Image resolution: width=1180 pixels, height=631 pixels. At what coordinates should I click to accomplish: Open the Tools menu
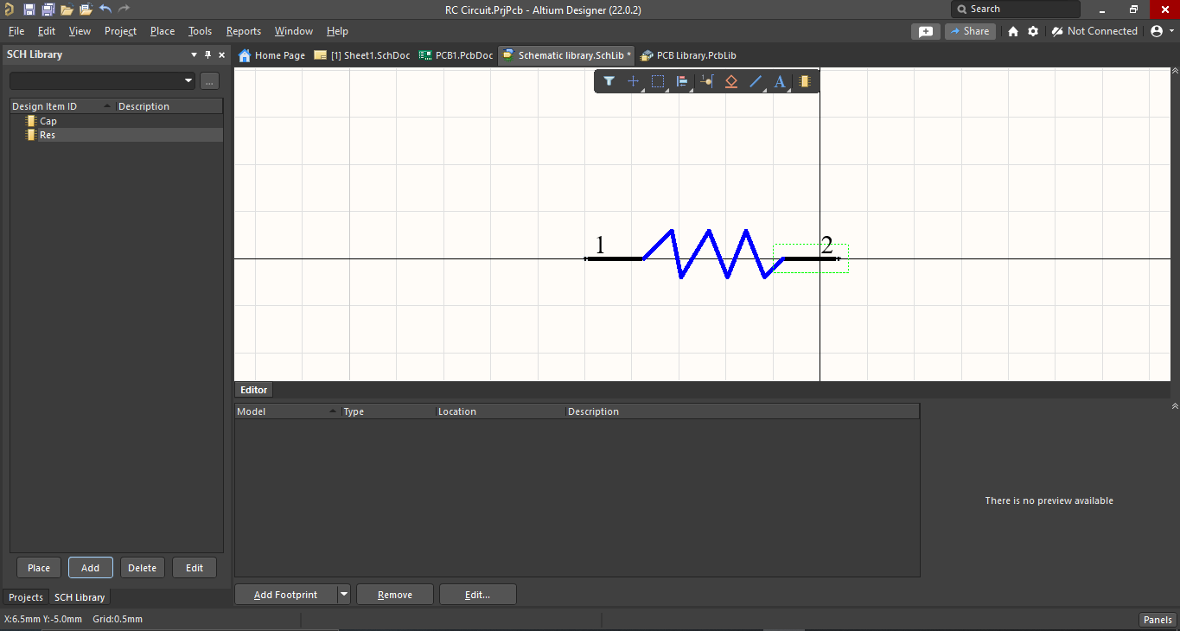200,31
